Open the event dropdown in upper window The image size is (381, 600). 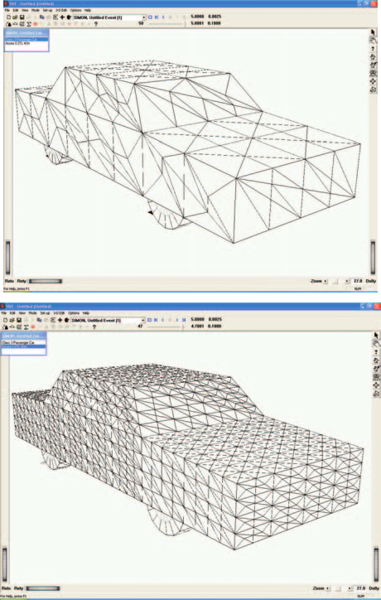click(144, 17)
